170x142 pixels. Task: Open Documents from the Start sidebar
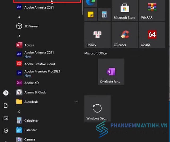6,105
